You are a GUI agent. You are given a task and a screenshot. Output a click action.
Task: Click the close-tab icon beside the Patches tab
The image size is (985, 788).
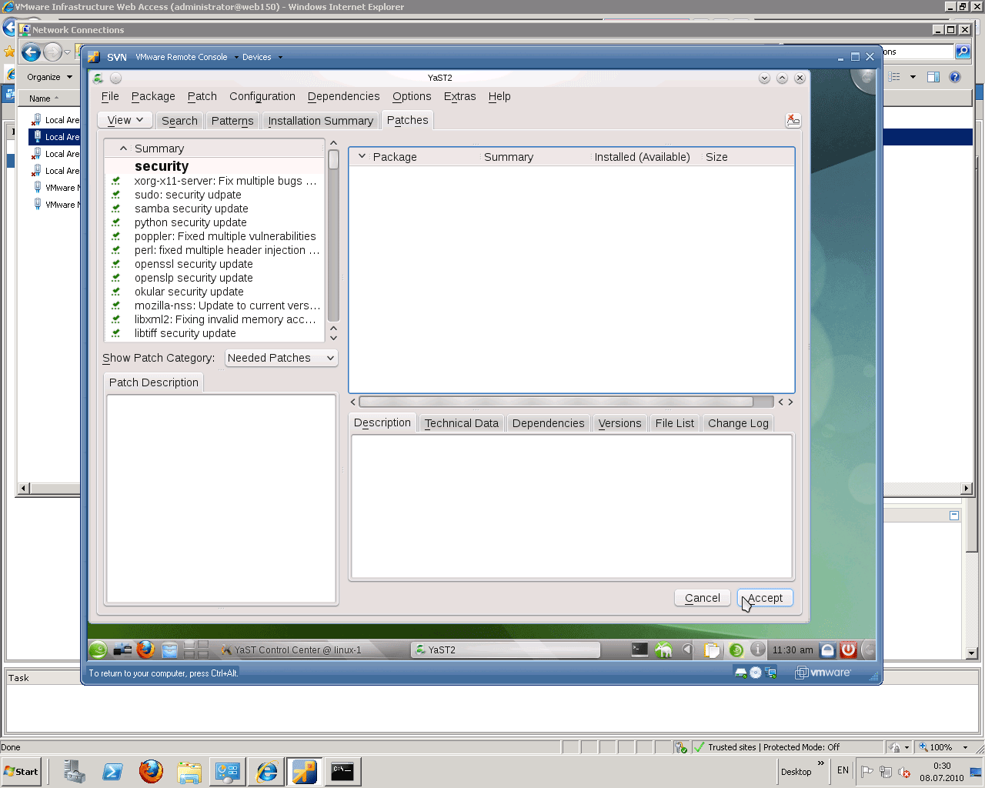[793, 120]
